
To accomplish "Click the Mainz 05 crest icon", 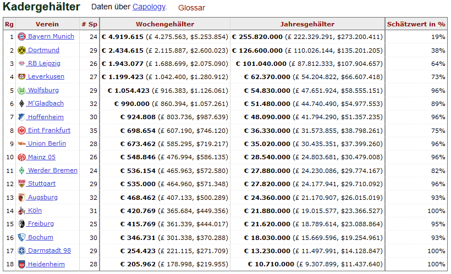I will click(x=21, y=157).
